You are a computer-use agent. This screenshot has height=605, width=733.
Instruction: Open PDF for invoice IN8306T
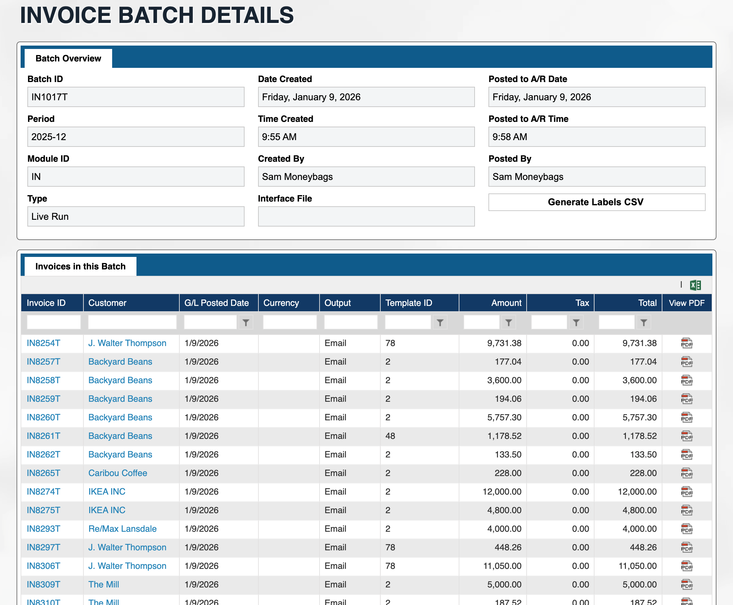coord(686,566)
